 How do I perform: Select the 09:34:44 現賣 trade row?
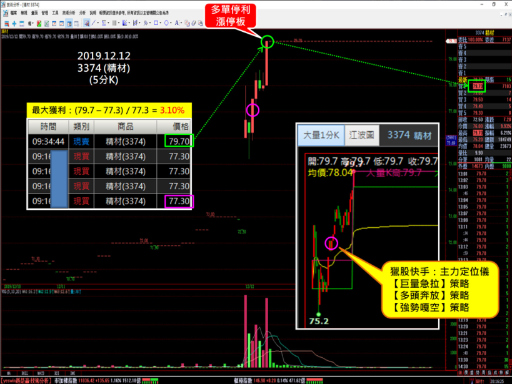(x=110, y=142)
